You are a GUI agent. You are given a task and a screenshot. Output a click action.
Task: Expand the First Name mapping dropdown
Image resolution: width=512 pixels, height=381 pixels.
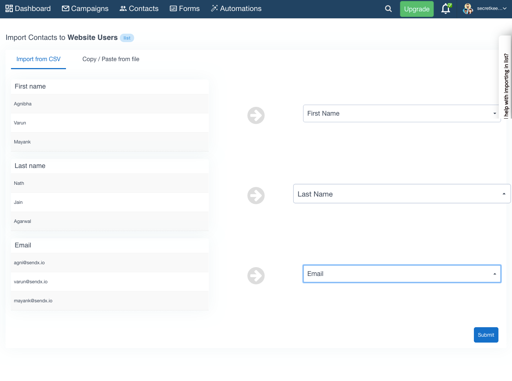click(401, 113)
